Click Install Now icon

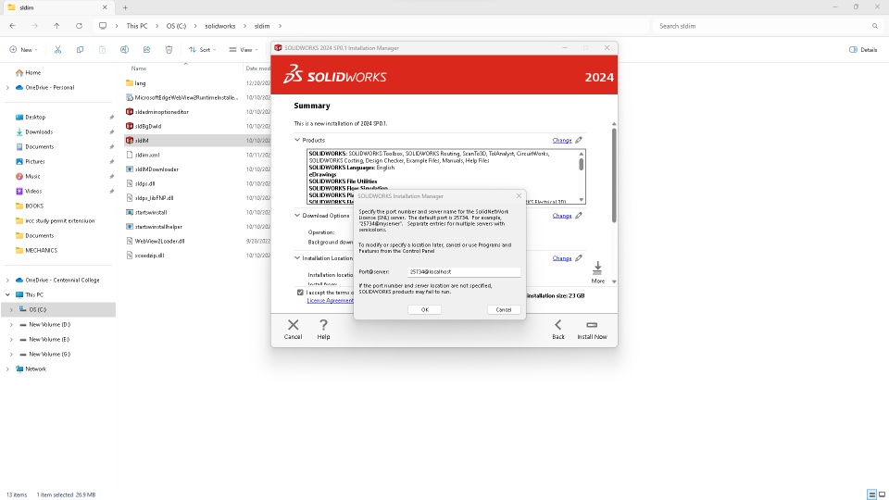click(x=592, y=325)
